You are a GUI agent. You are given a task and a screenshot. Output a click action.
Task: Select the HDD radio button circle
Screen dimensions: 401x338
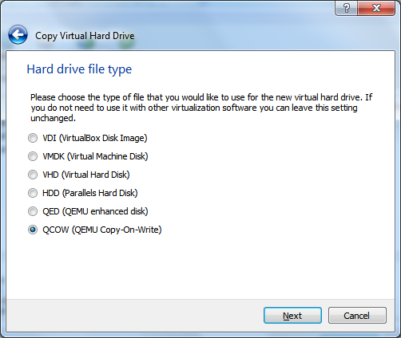point(33,193)
